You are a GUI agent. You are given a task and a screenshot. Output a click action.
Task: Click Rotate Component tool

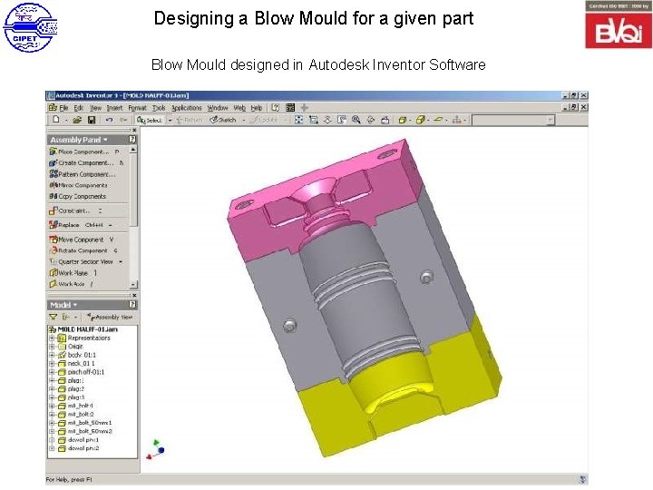(x=83, y=250)
